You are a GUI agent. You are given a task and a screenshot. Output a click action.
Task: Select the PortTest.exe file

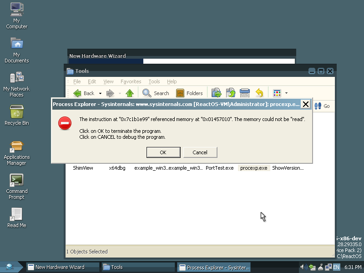[x=220, y=168]
